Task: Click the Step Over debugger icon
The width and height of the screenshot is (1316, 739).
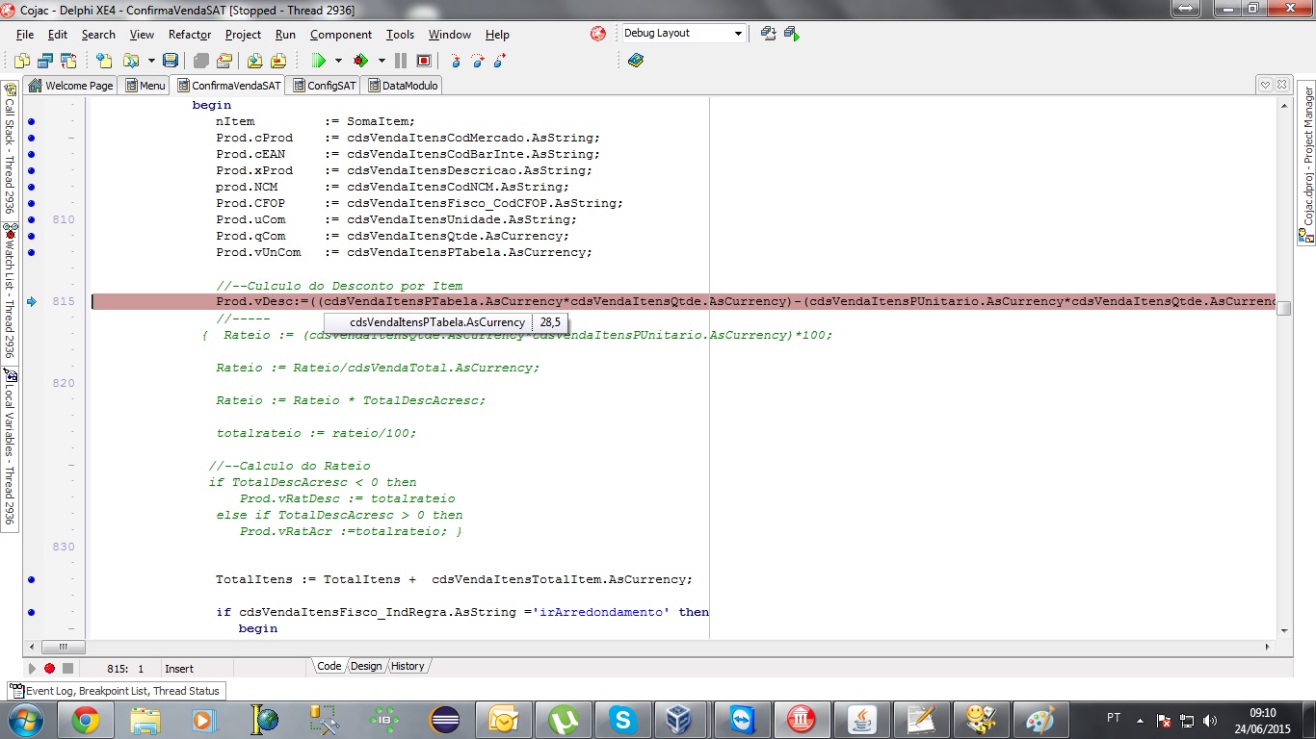Action: [478, 60]
